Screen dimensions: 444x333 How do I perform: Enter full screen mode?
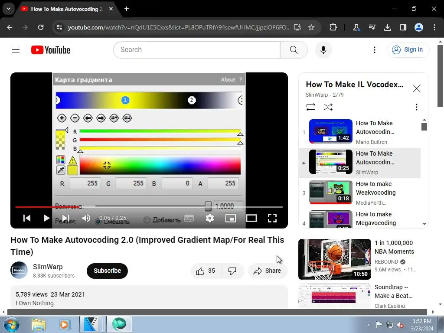(x=272, y=218)
